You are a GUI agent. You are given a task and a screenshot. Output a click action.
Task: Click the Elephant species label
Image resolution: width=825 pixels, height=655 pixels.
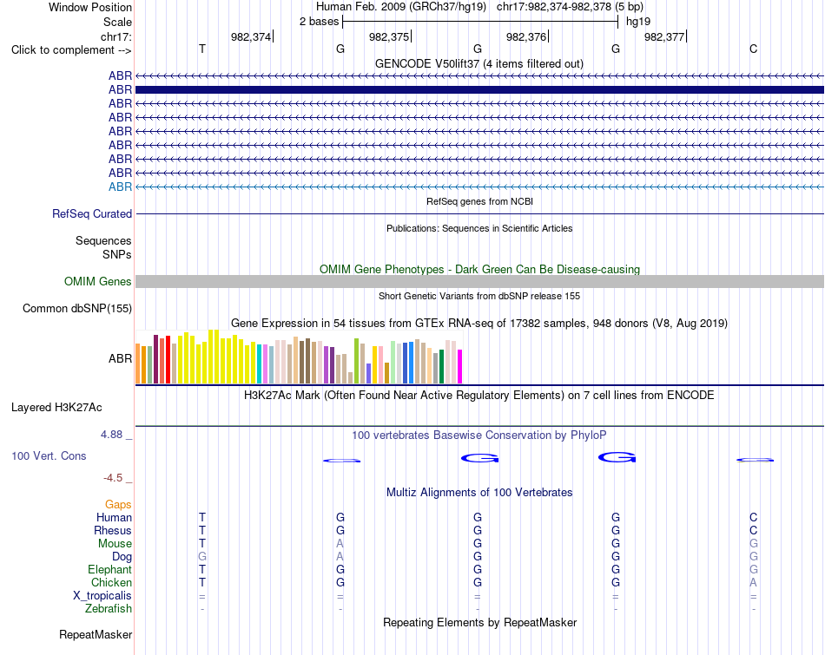click(109, 569)
